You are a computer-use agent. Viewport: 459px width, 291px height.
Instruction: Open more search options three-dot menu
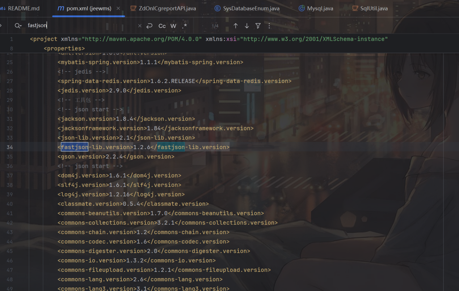pos(269,26)
